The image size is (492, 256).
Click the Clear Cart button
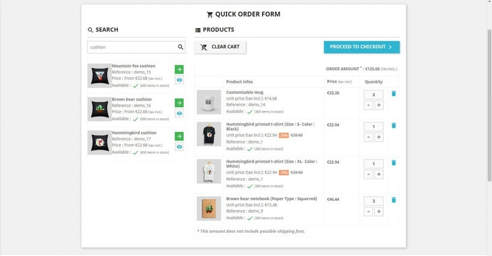coord(220,47)
